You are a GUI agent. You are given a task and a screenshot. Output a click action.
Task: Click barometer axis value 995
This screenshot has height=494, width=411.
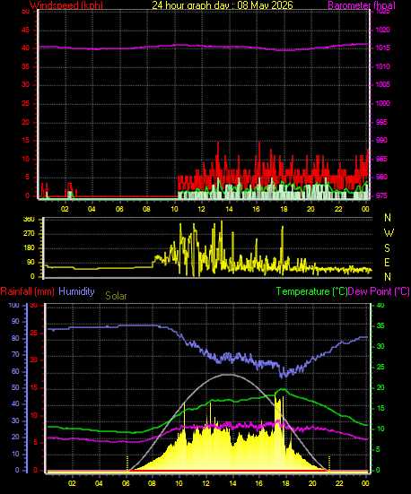pyautogui.click(x=381, y=122)
